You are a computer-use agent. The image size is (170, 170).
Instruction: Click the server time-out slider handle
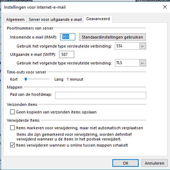[26, 79]
